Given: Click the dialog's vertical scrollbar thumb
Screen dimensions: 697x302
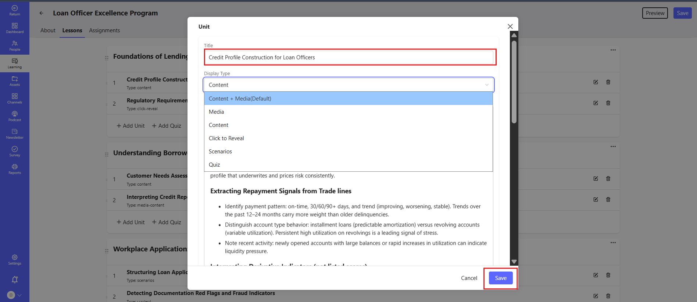Looking at the screenshot, I should (x=514, y=81).
